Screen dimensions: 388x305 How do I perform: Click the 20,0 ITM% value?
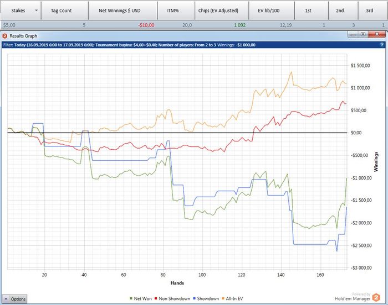coord(187,25)
